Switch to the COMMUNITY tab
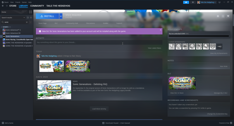 [x=37, y=6]
